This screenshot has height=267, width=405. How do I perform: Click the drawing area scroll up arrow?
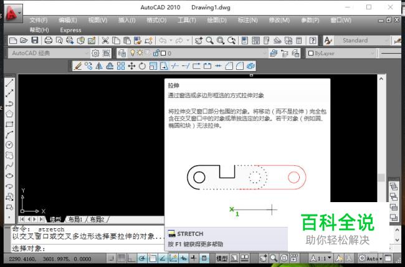point(381,79)
